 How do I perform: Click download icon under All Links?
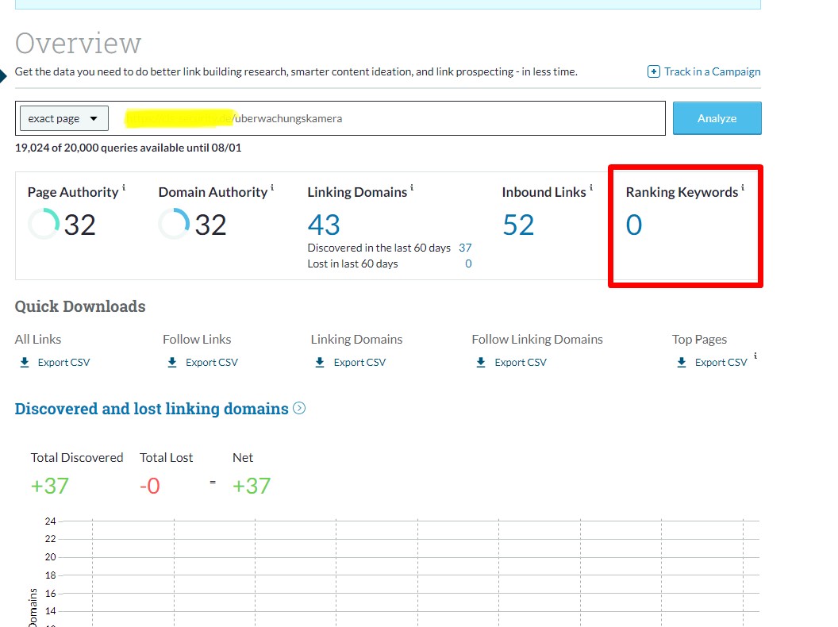pos(25,363)
